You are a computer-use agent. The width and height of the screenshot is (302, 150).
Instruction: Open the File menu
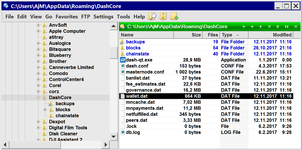[10, 17]
